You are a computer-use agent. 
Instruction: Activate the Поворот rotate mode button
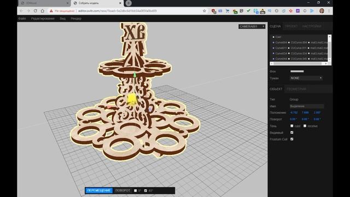(x=122, y=190)
